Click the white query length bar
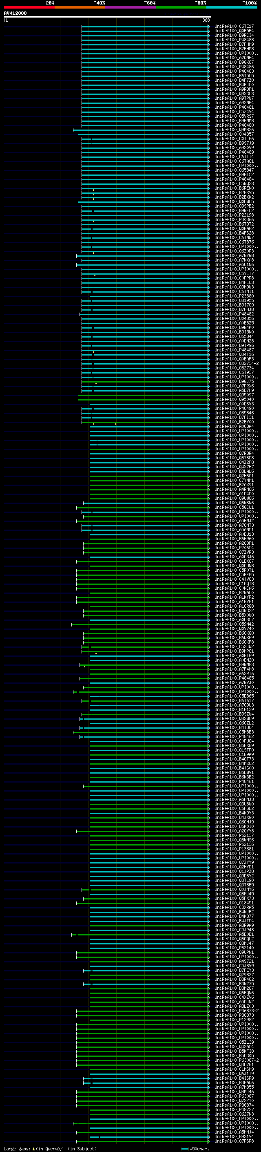The height and width of the screenshot is (1152, 261). coord(108,16)
